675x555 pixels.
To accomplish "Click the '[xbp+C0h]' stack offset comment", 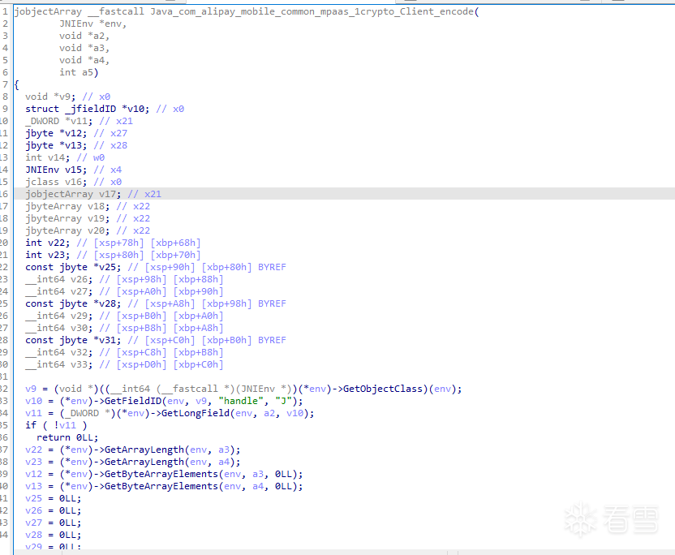I will pos(198,364).
